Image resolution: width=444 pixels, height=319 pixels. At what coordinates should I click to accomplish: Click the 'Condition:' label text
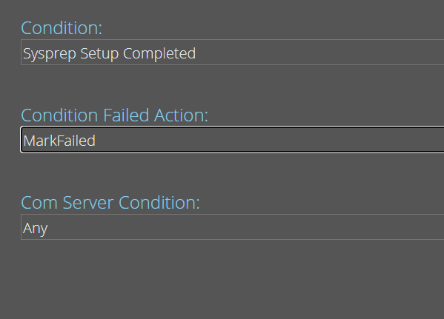(62, 28)
